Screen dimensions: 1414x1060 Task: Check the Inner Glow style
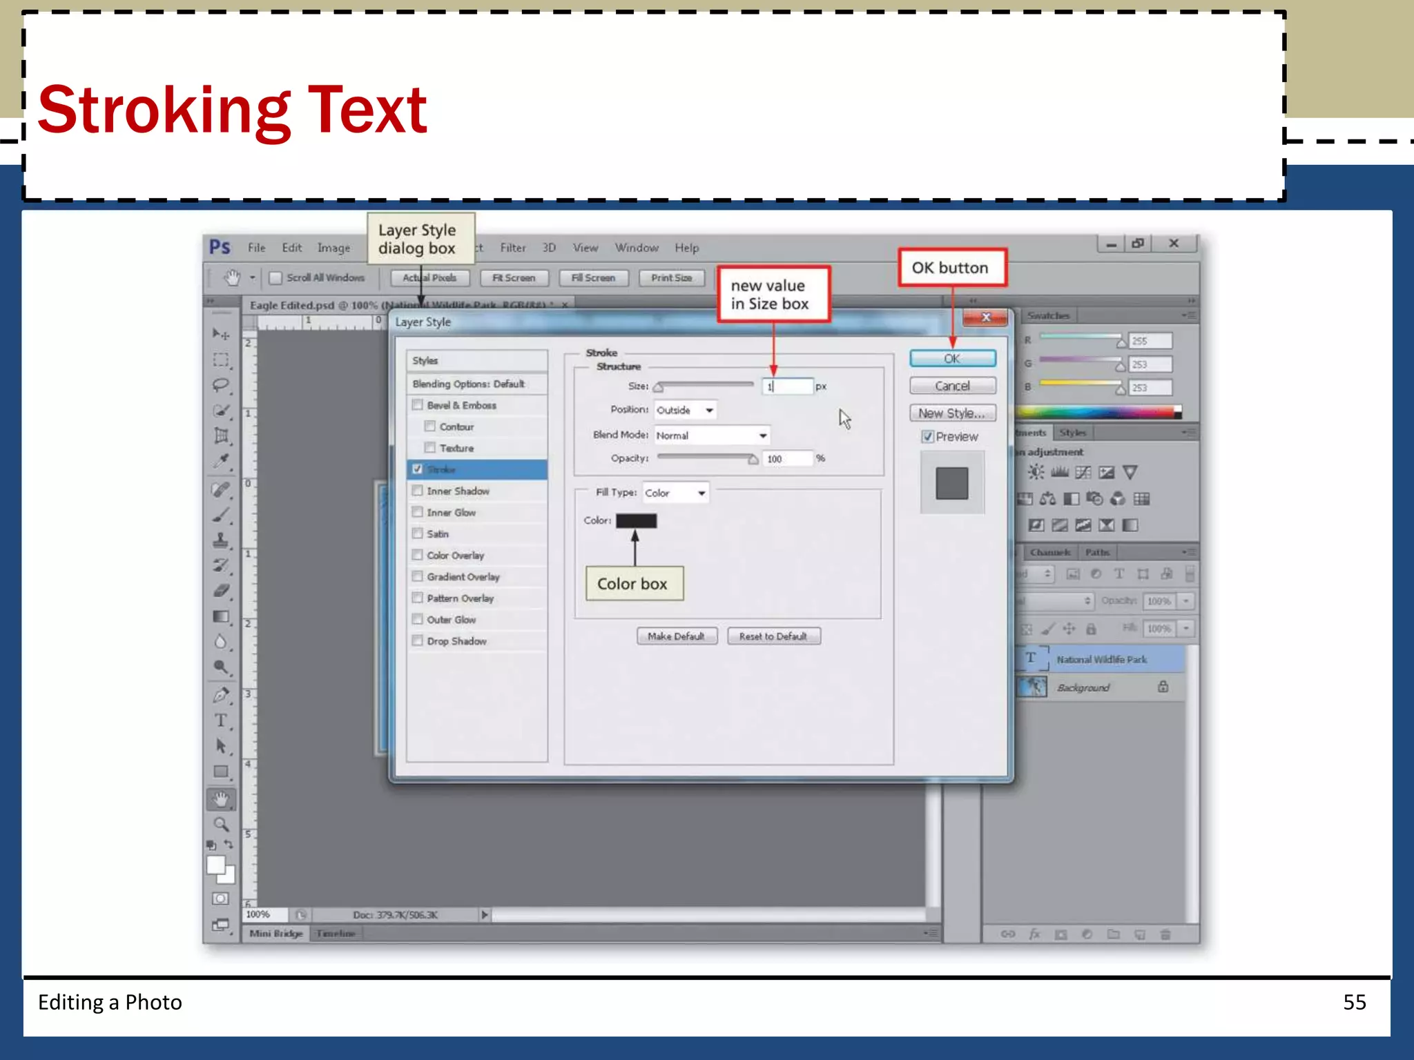click(x=417, y=512)
